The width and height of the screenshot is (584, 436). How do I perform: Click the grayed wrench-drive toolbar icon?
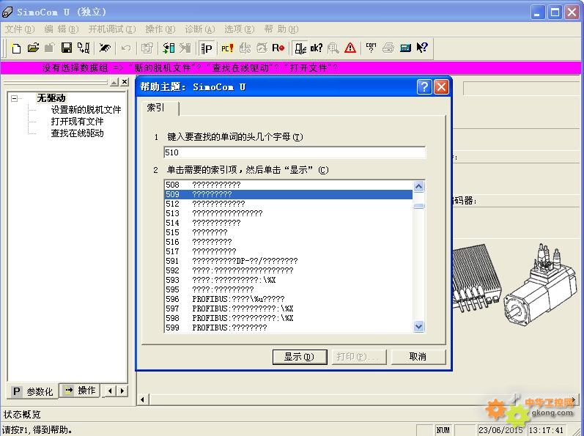pyautogui.click(x=185, y=48)
